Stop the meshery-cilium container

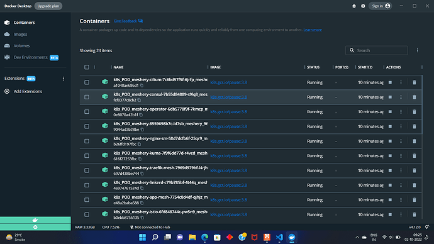pos(390,82)
